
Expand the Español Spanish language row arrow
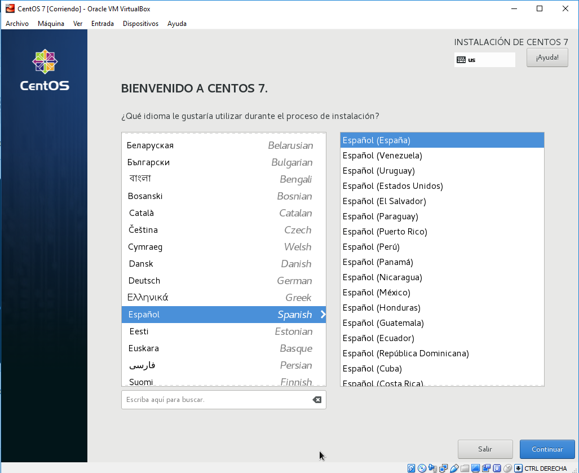click(x=322, y=315)
